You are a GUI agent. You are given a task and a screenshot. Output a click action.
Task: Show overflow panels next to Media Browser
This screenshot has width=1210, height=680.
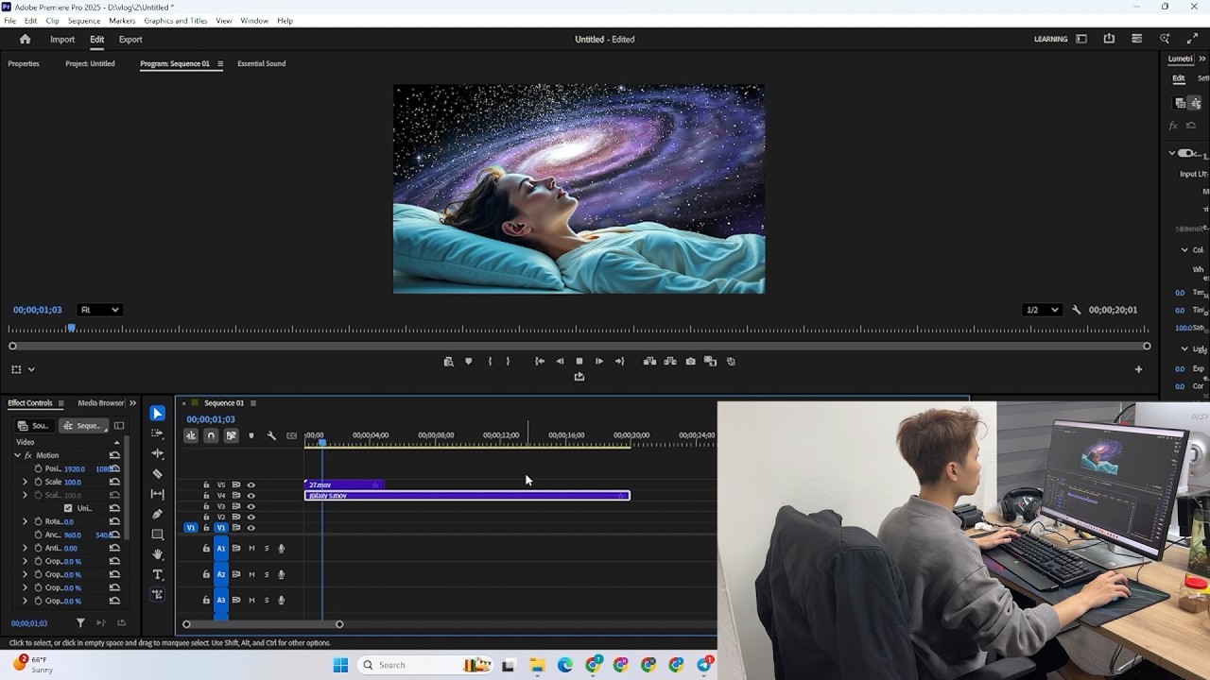132,403
